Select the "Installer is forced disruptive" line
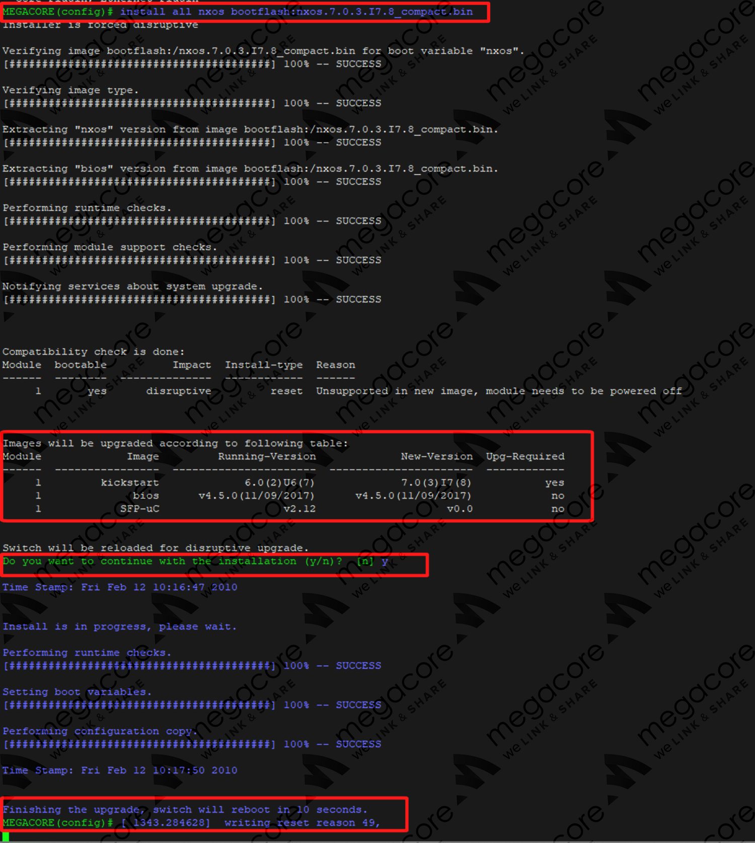Viewport: 755px width, 843px height. pos(100,25)
